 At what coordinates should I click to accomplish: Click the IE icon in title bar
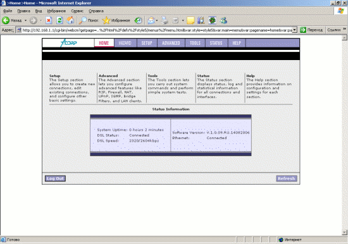3,3
